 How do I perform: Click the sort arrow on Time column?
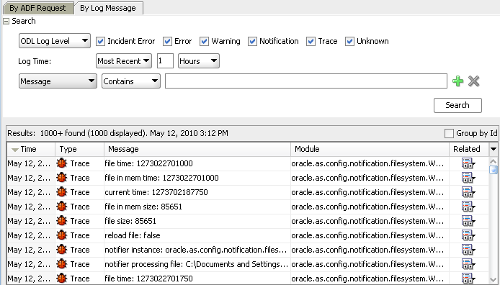(x=14, y=150)
